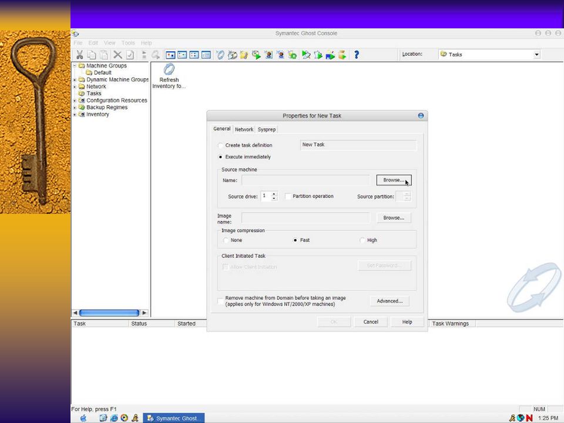This screenshot has height=423, width=564.
Task: Decrease Source drive with down arrow
Action: pos(274,199)
